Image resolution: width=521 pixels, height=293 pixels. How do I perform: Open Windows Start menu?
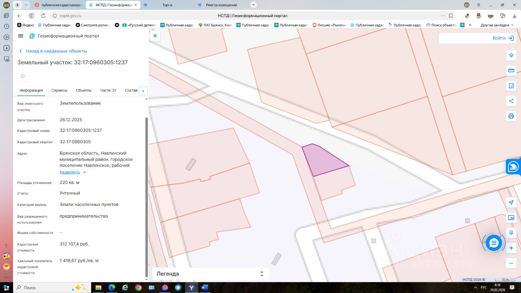pyautogui.click(x=6, y=288)
